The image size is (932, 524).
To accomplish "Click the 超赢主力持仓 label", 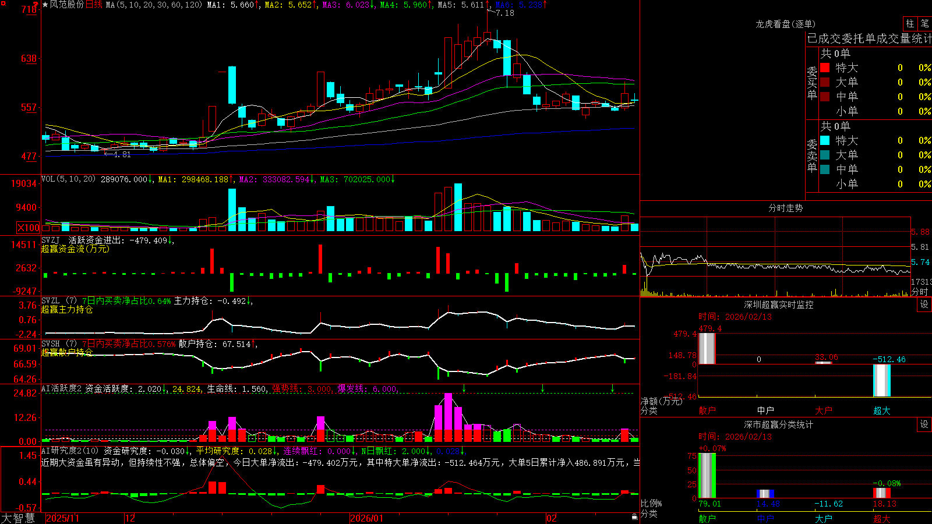I will 67,309.
